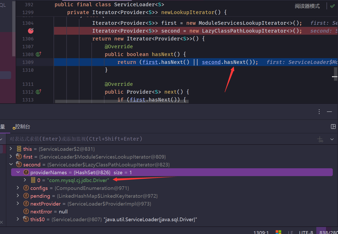
Task: Click 'first' in line 1313 condition
Action: tap(137, 100)
